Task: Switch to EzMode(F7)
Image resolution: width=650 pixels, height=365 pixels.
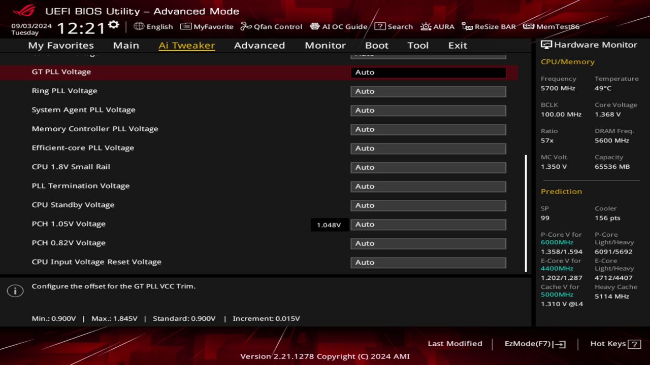Action: click(x=535, y=344)
